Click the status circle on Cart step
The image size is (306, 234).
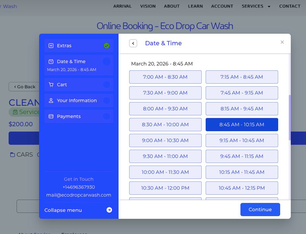click(x=107, y=85)
